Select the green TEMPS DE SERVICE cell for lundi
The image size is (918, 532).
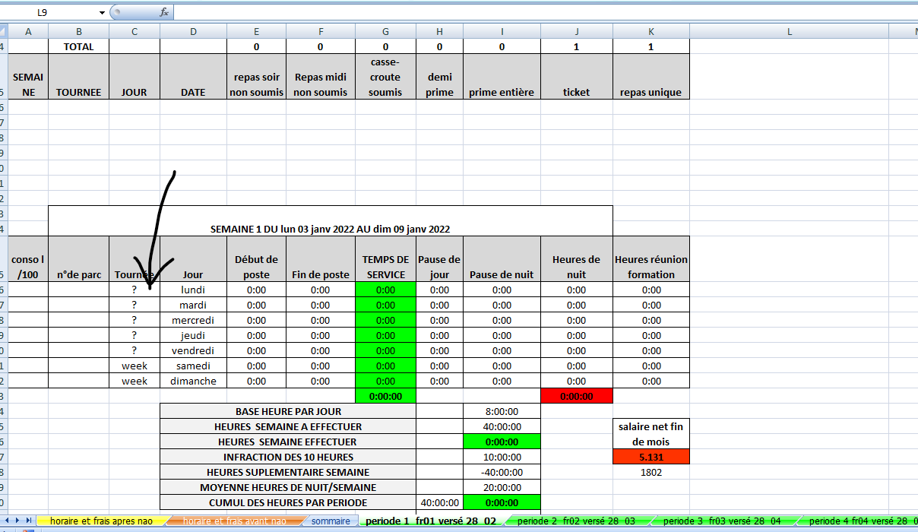(x=385, y=290)
